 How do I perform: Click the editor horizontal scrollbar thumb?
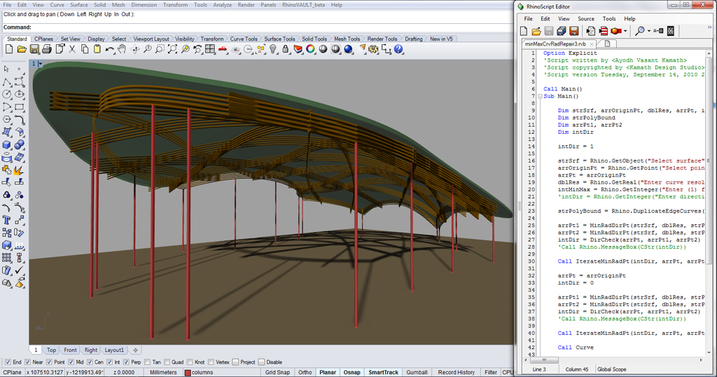[x=543, y=360]
